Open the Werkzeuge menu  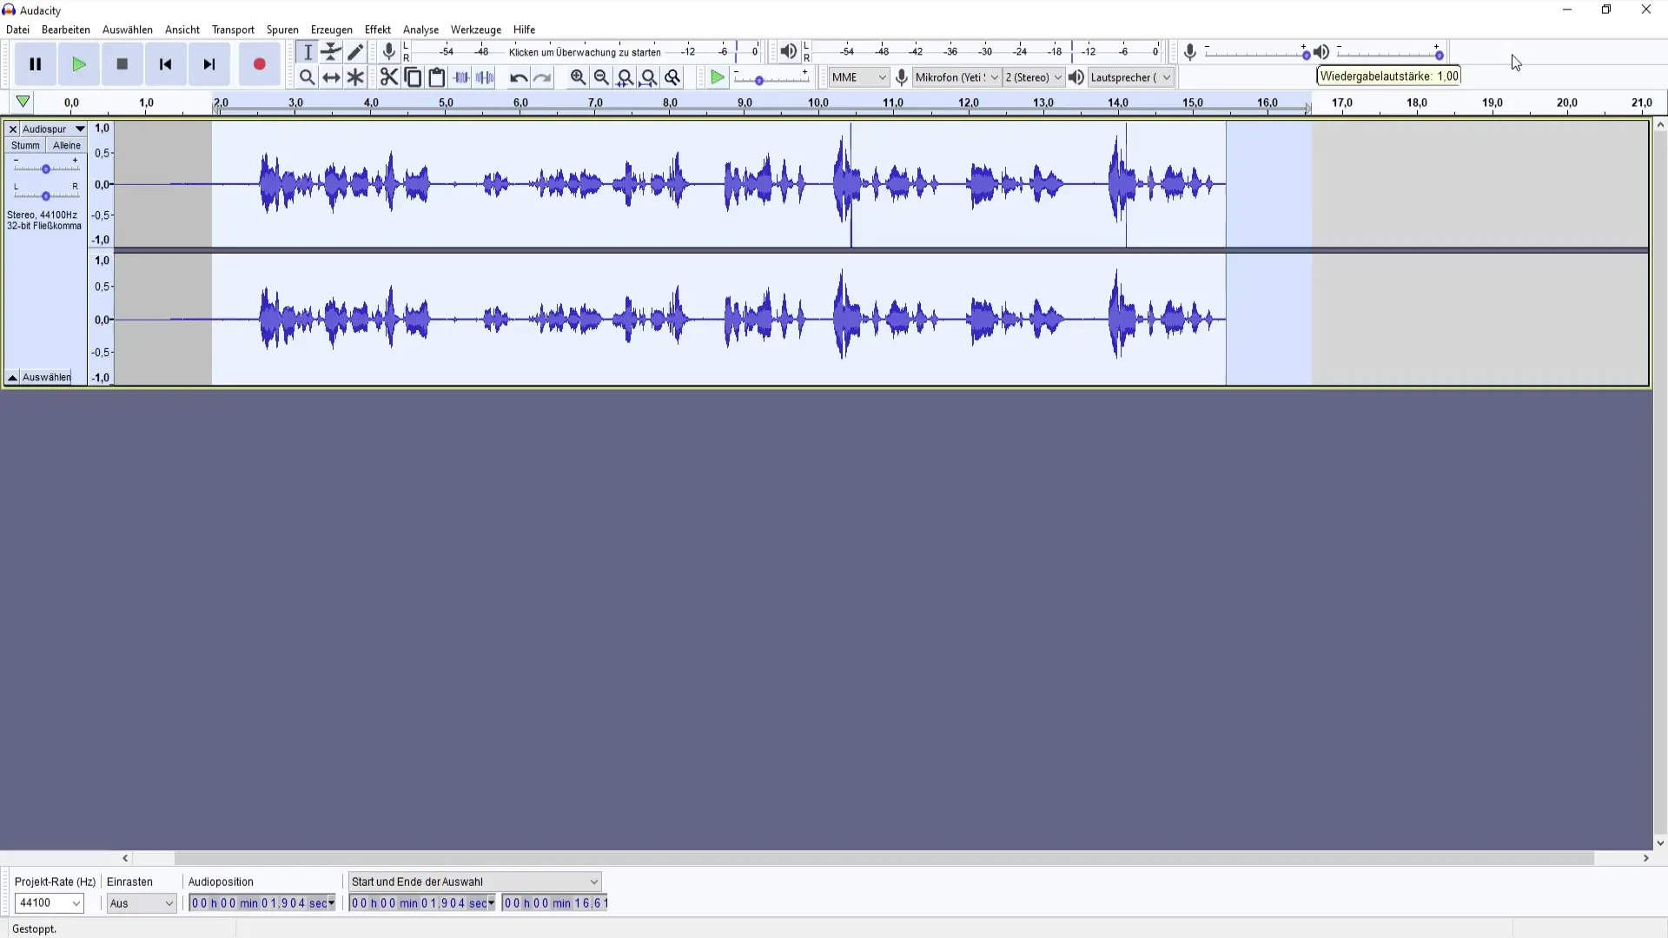[x=476, y=30]
